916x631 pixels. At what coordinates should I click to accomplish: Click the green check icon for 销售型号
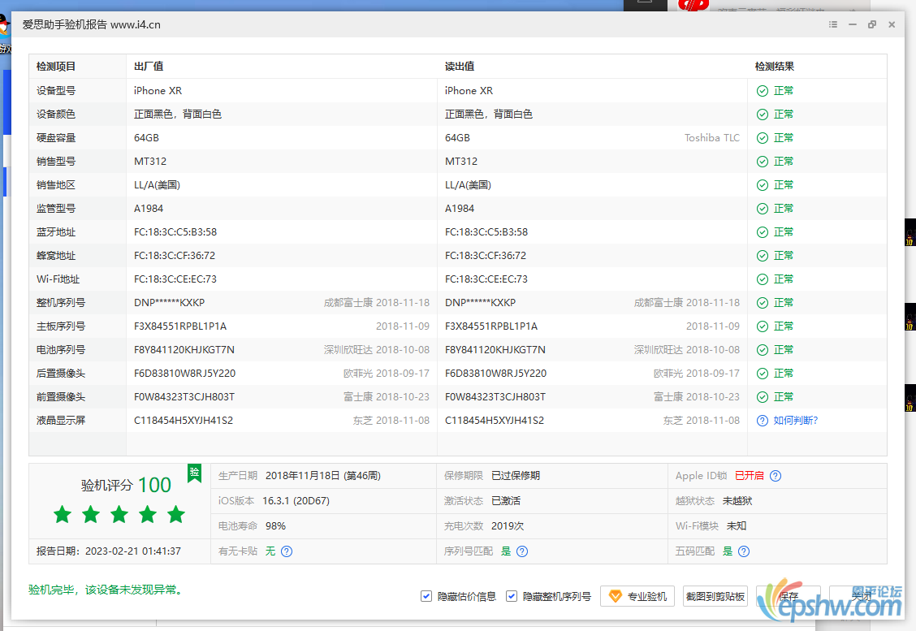click(763, 162)
